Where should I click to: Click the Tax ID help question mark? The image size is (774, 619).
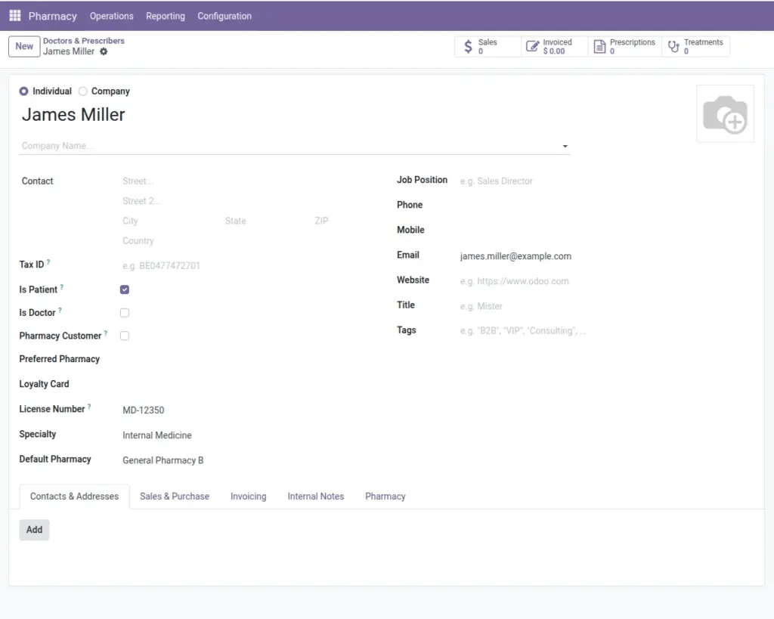tap(48, 262)
